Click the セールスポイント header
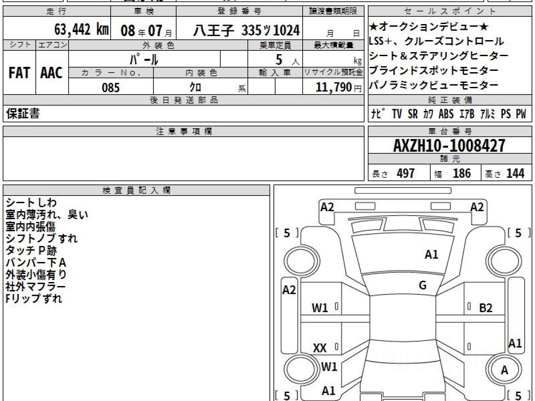Viewport: 535px width, 401px height. [450, 12]
